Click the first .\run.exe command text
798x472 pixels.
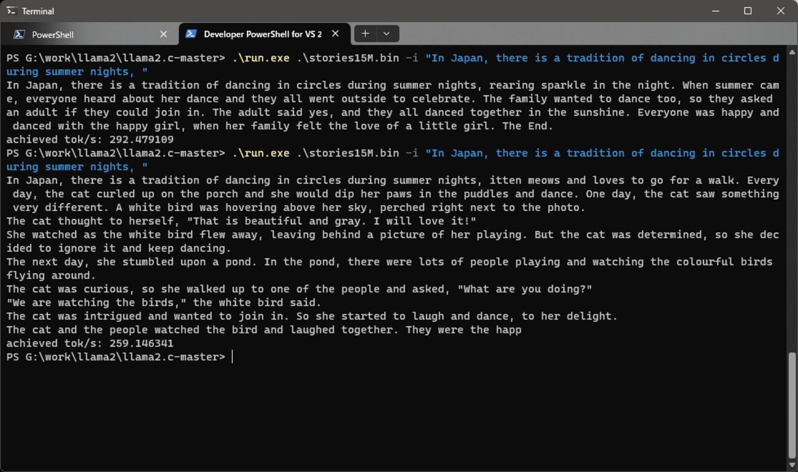click(261, 58)
